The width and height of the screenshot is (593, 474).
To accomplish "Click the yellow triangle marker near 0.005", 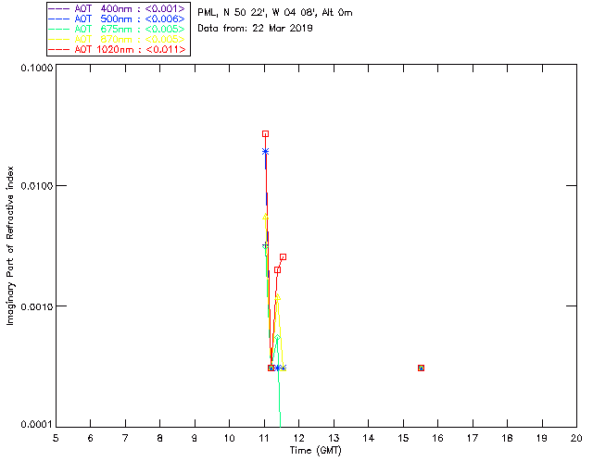I will click(266, 217).
